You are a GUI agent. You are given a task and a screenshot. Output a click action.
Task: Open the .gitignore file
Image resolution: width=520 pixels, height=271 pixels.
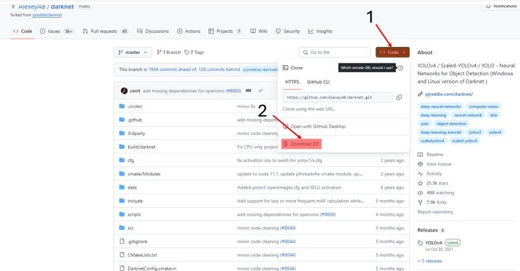tap(138, 241)
